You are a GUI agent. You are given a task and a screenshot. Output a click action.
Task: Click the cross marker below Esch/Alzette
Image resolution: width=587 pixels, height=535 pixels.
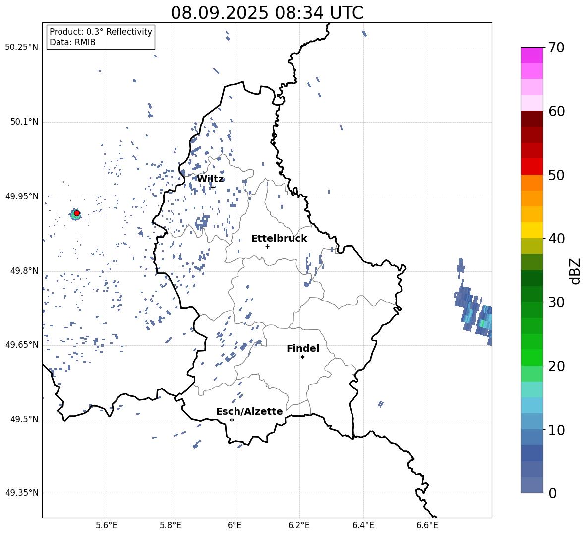(232, 420)
